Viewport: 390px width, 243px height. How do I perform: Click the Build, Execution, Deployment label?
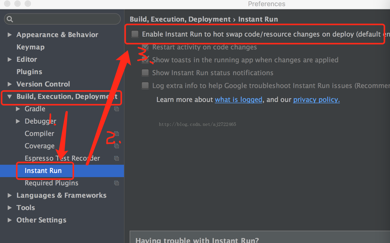[67, 97]
